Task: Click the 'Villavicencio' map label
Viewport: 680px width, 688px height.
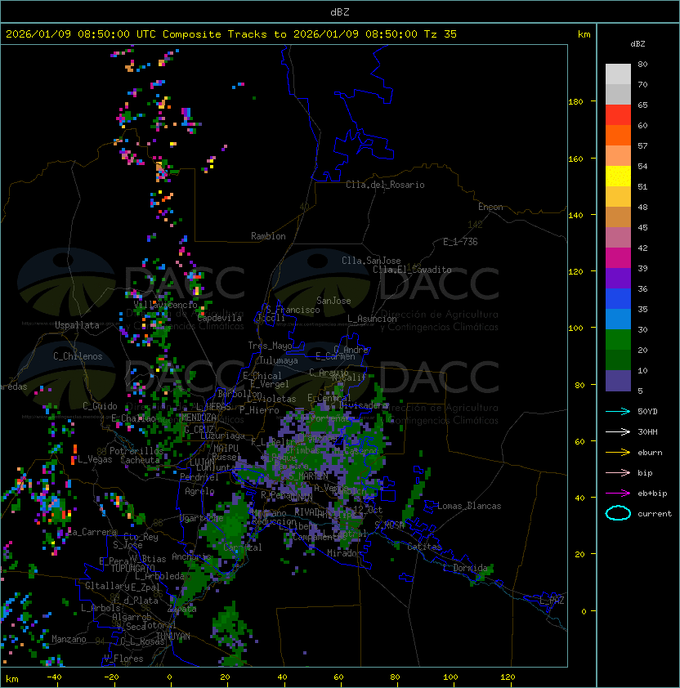Action: coord(165,305)
